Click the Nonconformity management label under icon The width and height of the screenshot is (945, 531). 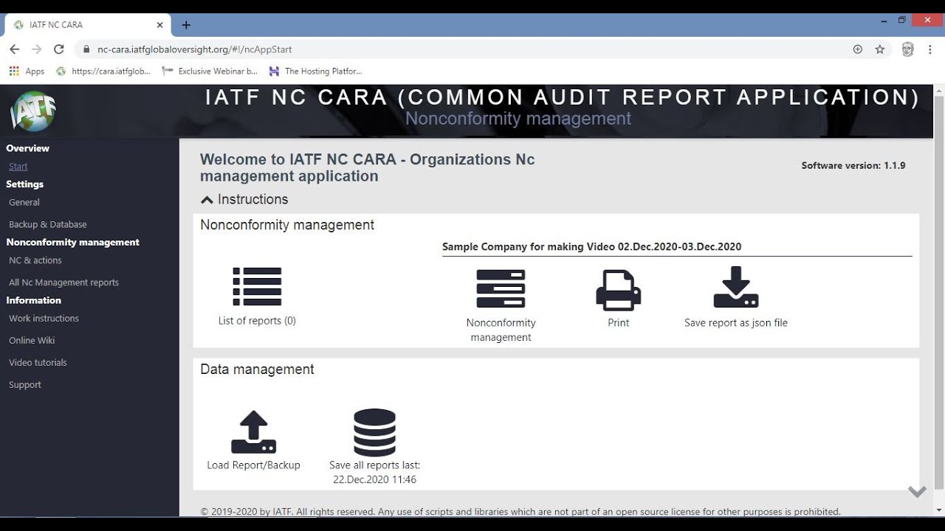click(x=501, y=330)
